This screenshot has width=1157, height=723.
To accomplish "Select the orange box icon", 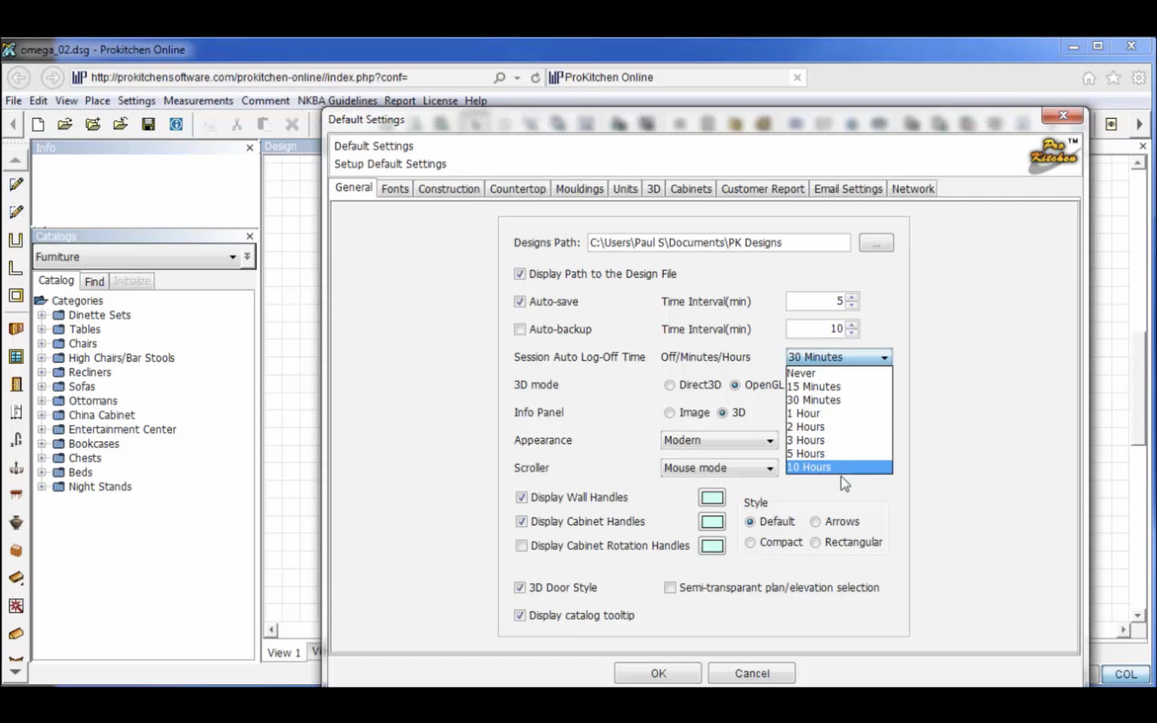I will [15, 550].
